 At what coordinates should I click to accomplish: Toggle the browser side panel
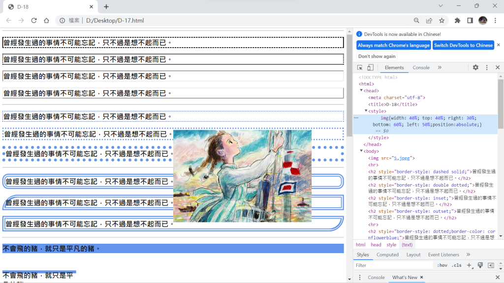coord(470,21)
